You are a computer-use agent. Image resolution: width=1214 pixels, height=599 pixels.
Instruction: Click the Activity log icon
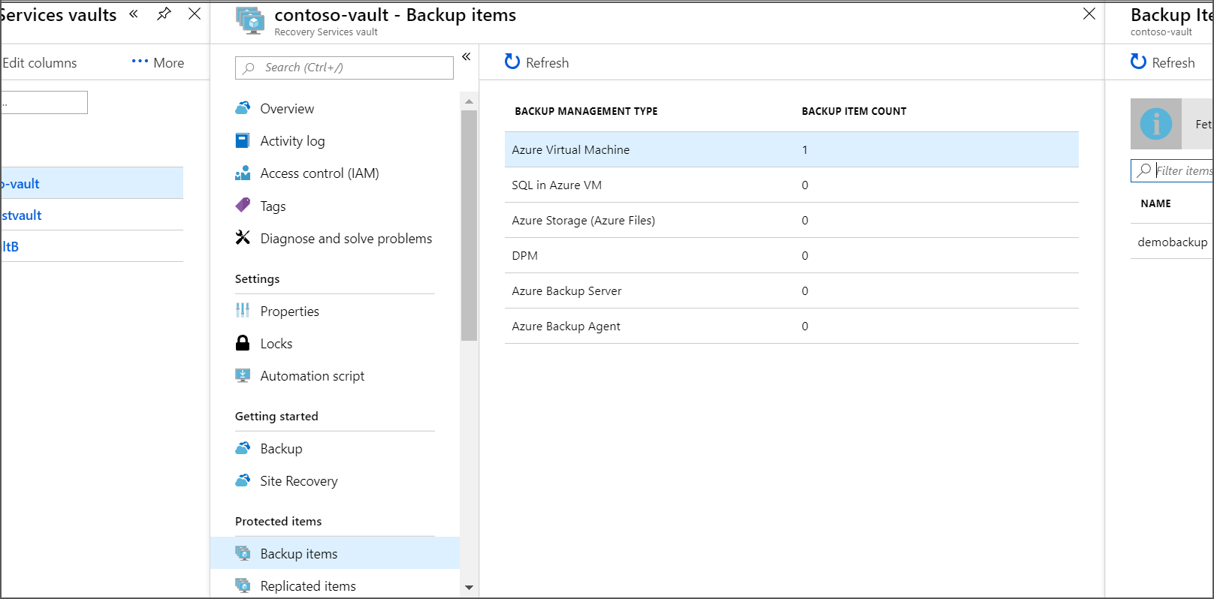(243, 140)
